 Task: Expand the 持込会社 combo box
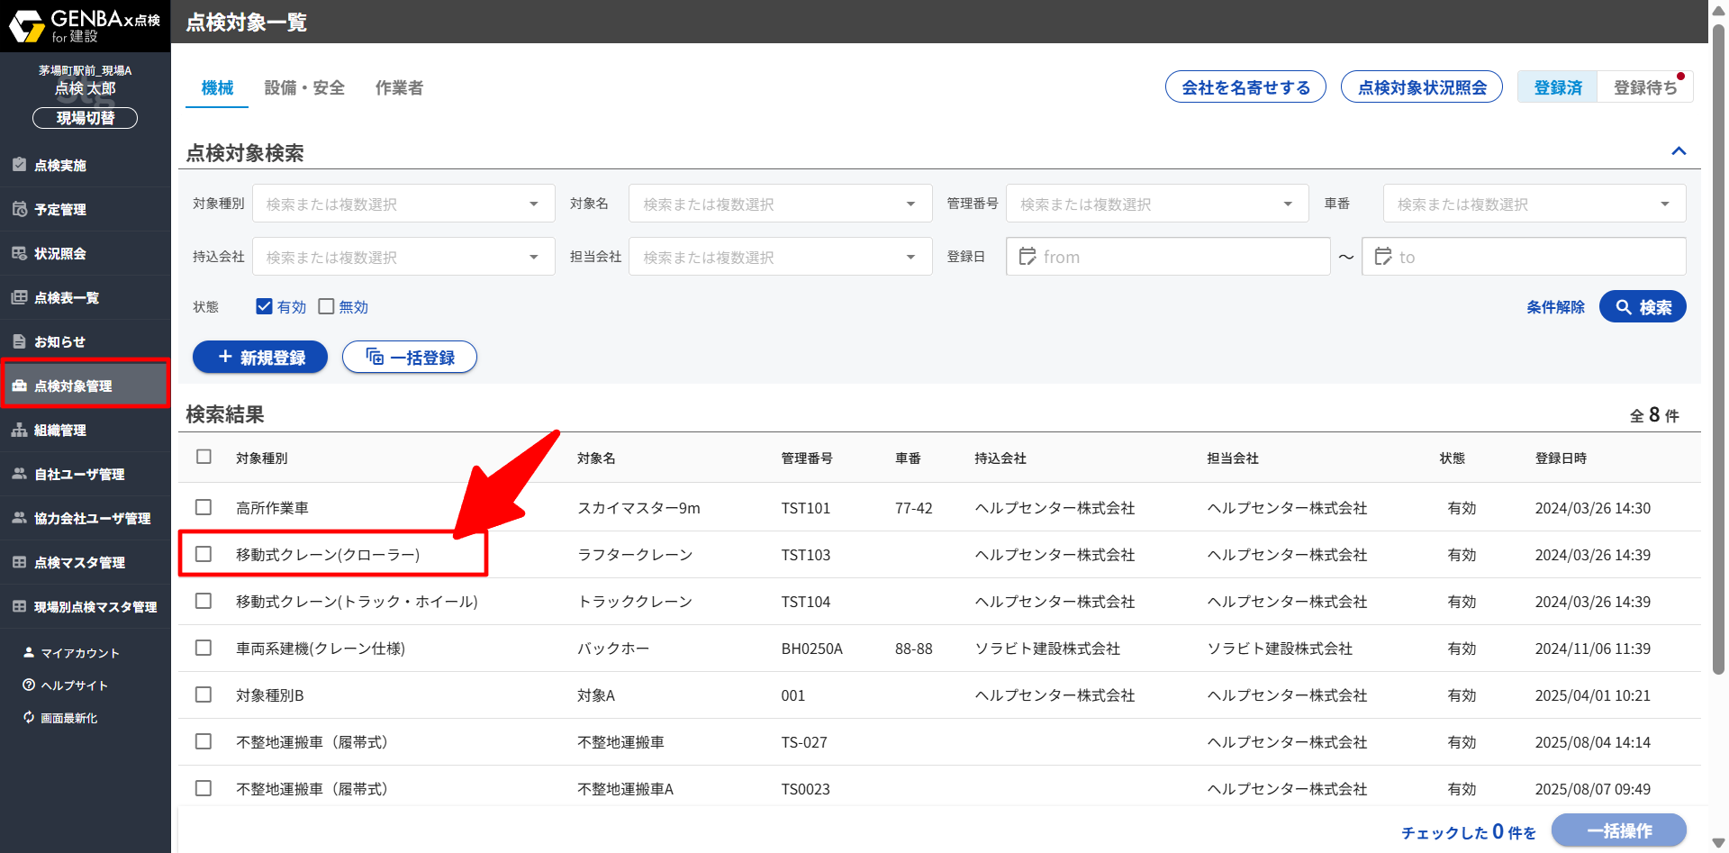pos(403,257)
